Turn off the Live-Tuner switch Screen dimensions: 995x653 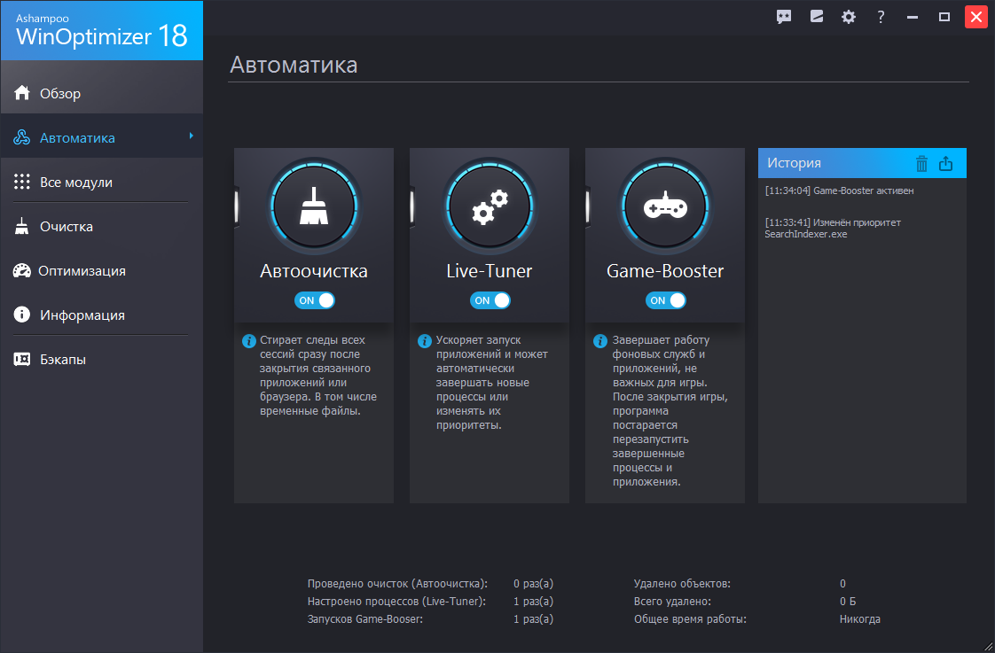490,300
